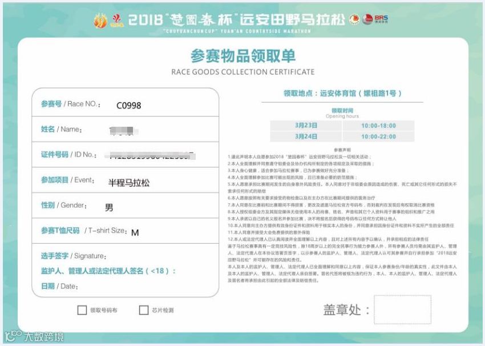Screen dimensions: 485x346
Task: Tick the 领取号码布 checkbox
Action: click(82, 310)
